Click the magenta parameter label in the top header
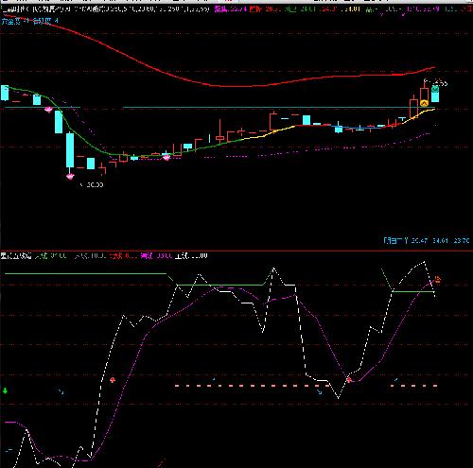This screenshot has width=473, height=468. [230, 9]
